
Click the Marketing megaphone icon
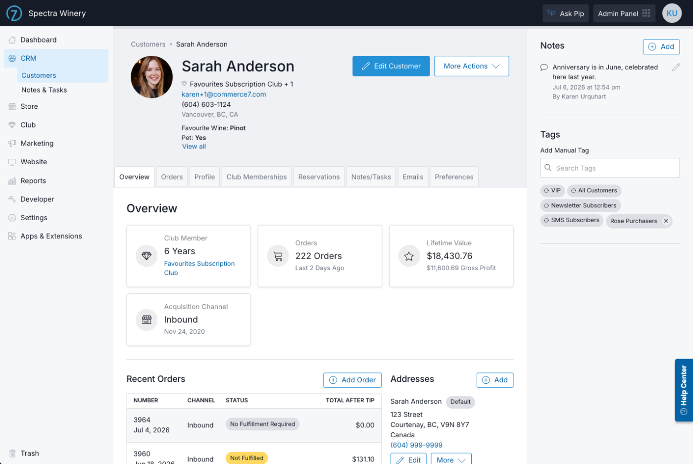point(12,143)
